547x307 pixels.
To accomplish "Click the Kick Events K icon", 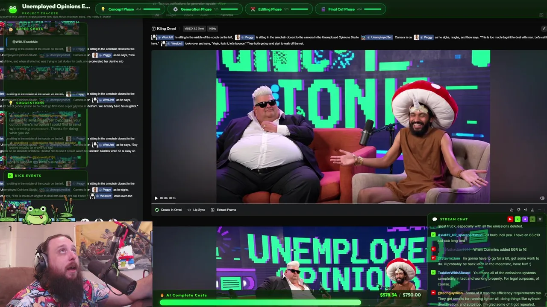I will click(x=10, y=176).
